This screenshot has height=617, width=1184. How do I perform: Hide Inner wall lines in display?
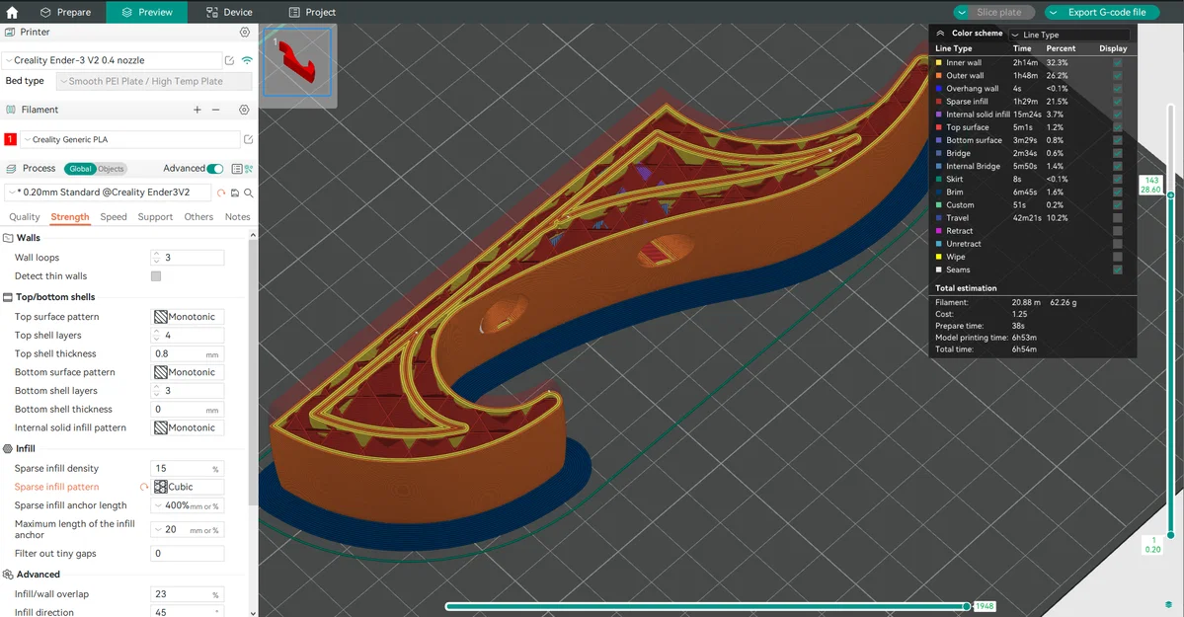[x=1118, y=62]
